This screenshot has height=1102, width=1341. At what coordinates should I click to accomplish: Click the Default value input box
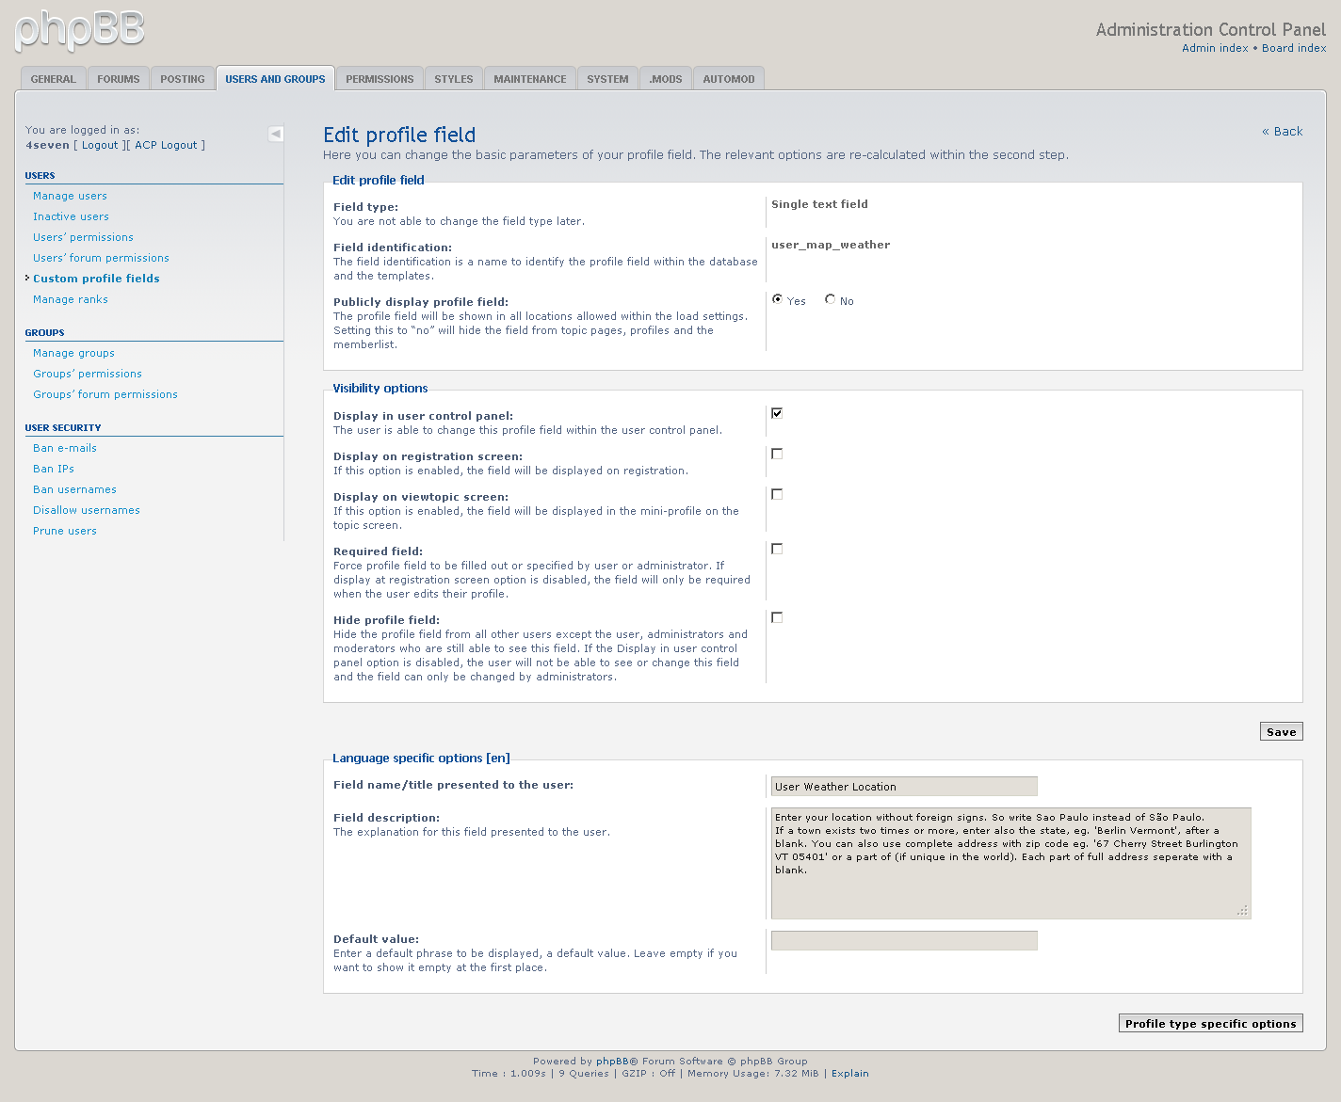coord(904,940)
